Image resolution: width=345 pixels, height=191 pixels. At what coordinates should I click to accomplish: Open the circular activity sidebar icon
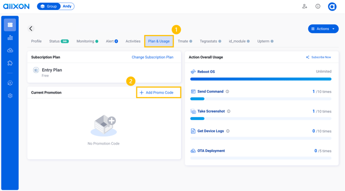coord(10,83)
